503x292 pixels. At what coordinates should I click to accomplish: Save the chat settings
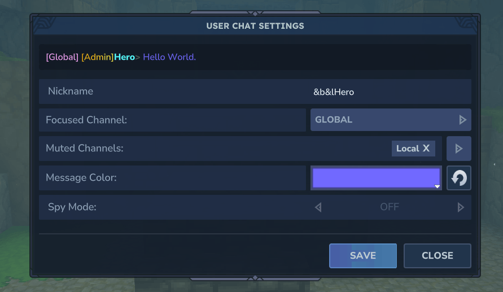coord(363,255)
